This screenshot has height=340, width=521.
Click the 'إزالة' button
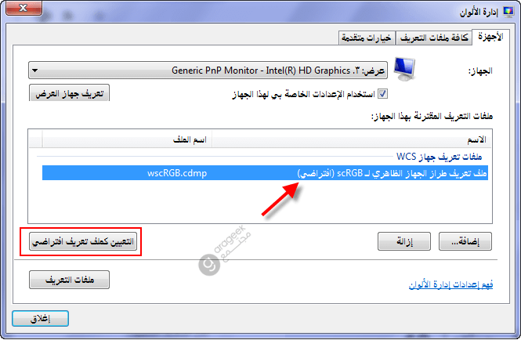click(x=404, y=241)
